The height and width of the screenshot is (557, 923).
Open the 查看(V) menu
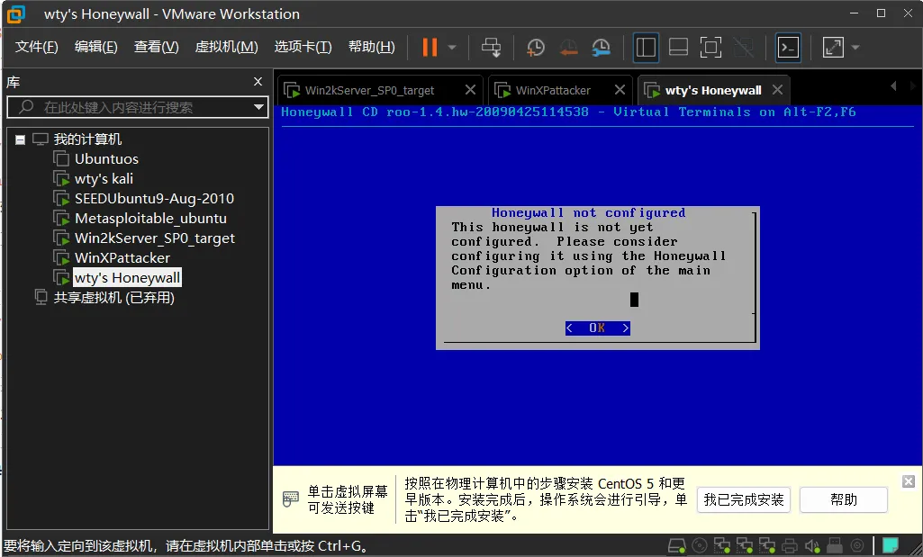(x=156, y=47)
